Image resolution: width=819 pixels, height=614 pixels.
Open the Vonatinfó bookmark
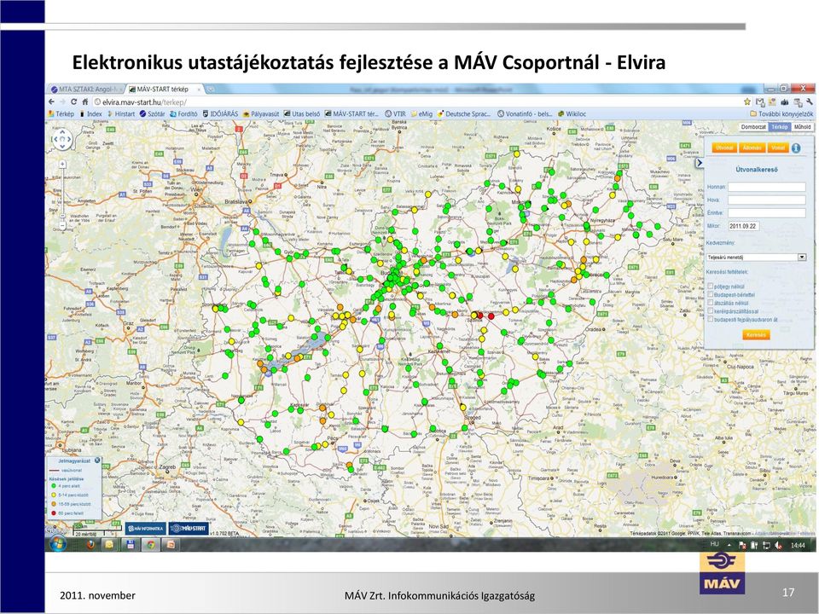click(x=525, y=113)
